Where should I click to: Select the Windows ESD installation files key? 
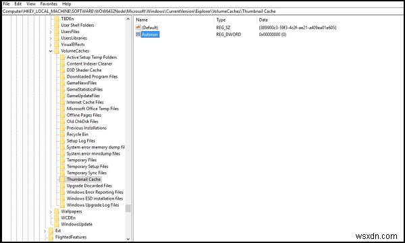pos(94,198)
